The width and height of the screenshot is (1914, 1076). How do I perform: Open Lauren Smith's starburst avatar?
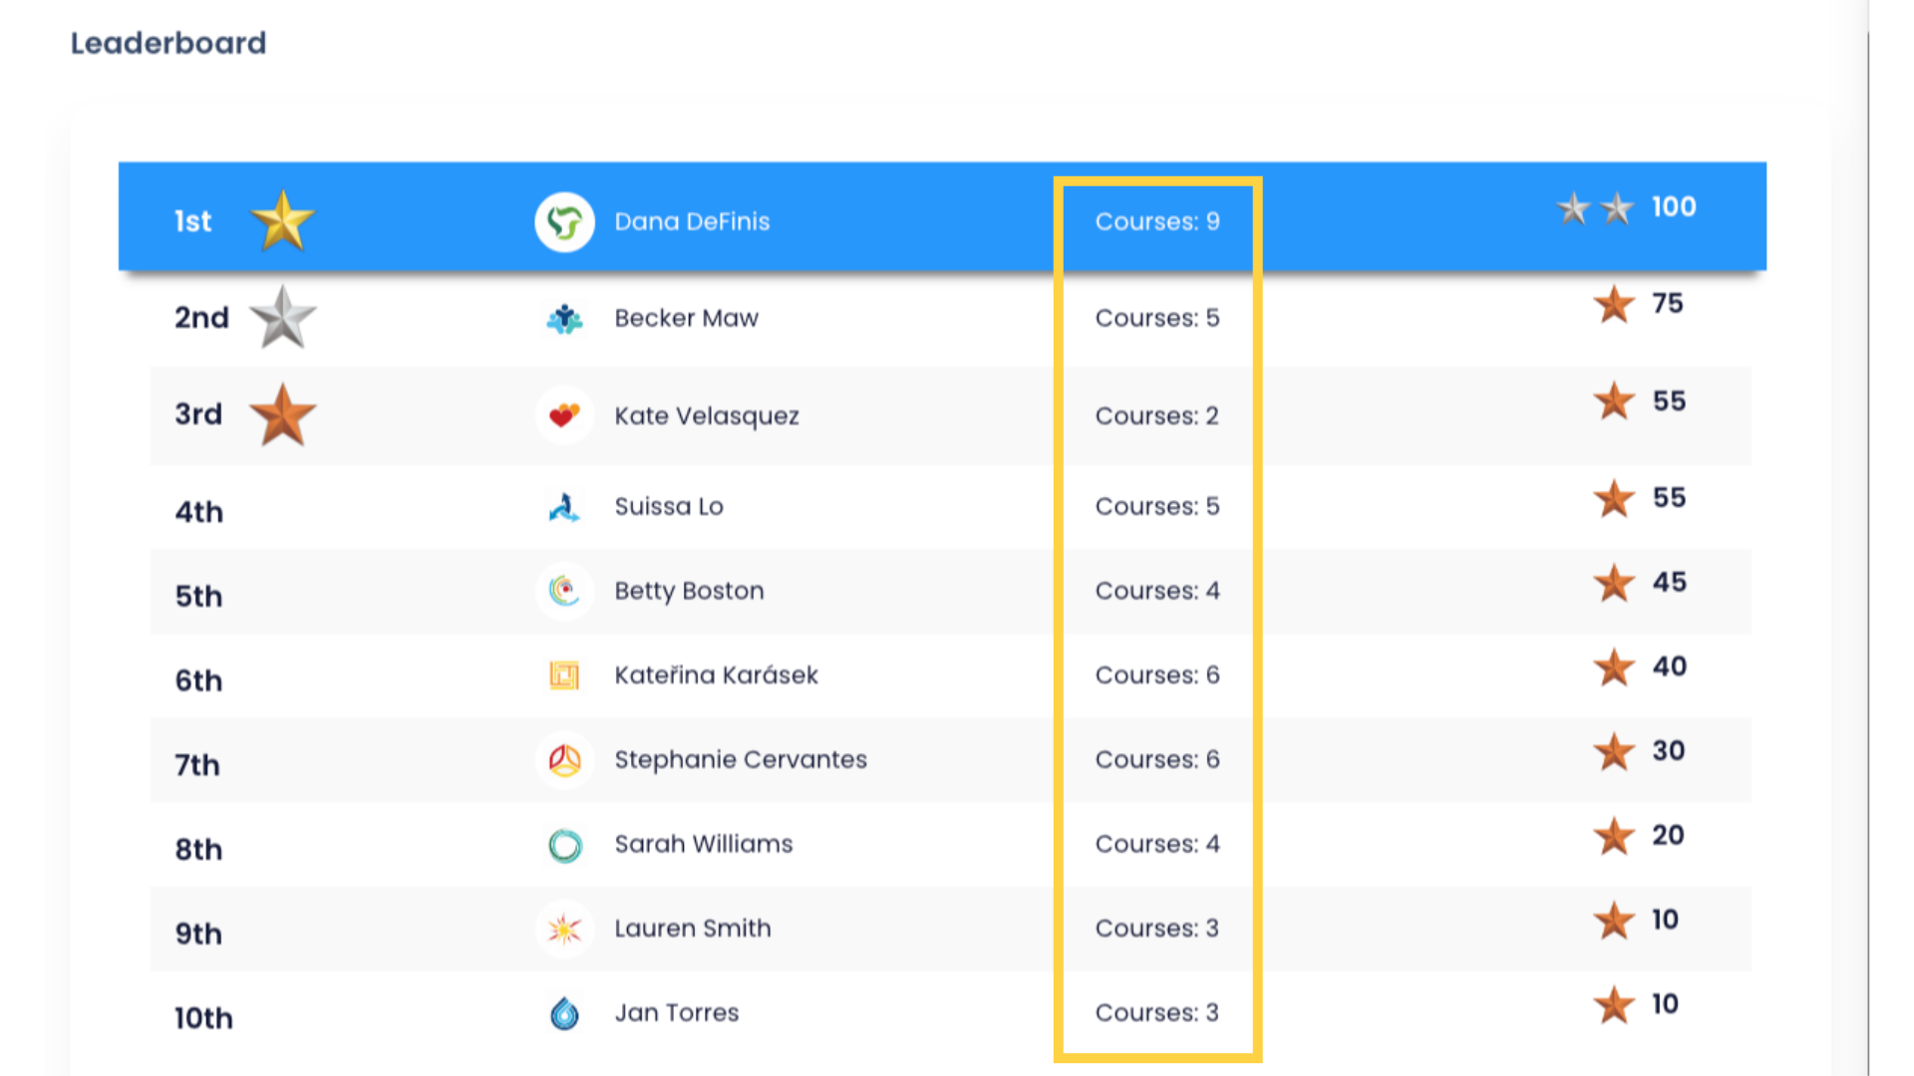[x=564, y=929]
